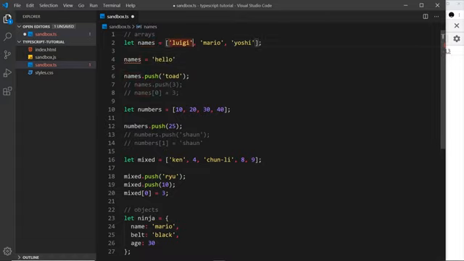Collapse the Open Editors section
The width and height of the screenshot is (464, 261).
click(x=20, y=27)
